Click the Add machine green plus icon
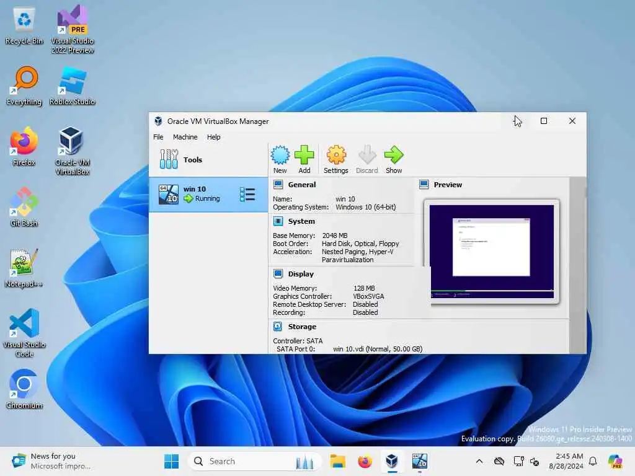The width and height of the screenshot is (635, 476). coord(304,155)
